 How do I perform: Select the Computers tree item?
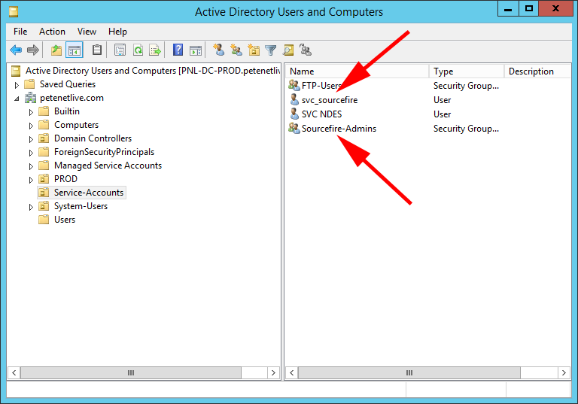76,125
